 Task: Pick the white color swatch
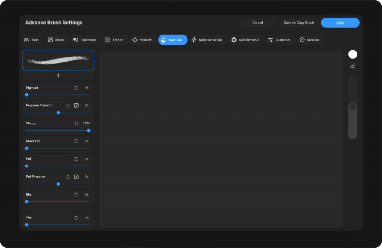coord(353,54)
